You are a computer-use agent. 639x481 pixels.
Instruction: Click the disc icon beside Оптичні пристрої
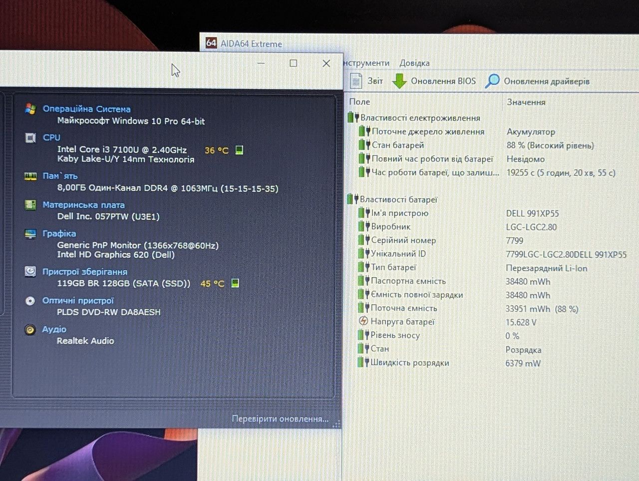coord(30,301)
